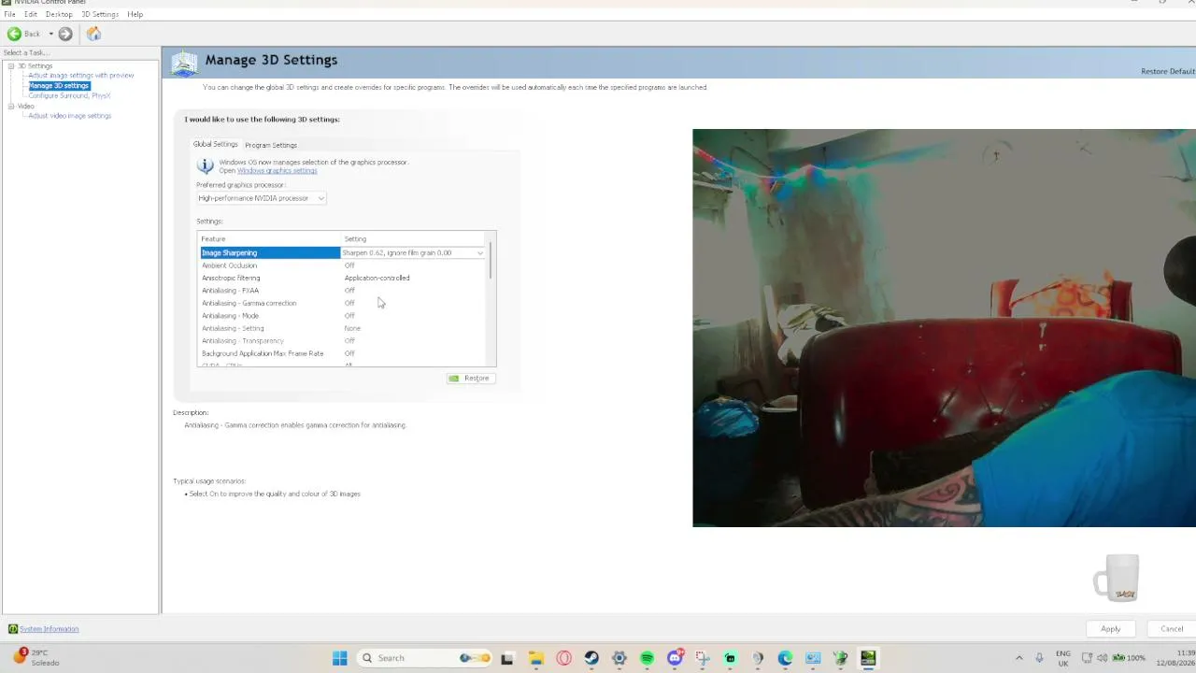The width and height of the screenshot is (1196, 673).
Task: Select Configure Surround, PhysX task
Action: 69,95
